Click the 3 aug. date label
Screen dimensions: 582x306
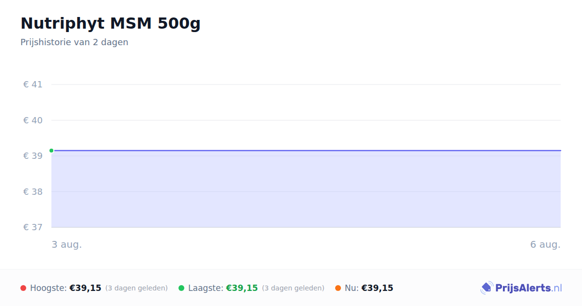(67, 245)
